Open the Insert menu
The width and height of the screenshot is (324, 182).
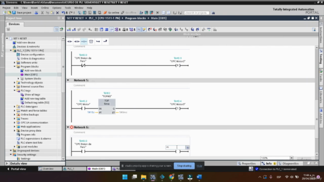[x=34, y=8]
